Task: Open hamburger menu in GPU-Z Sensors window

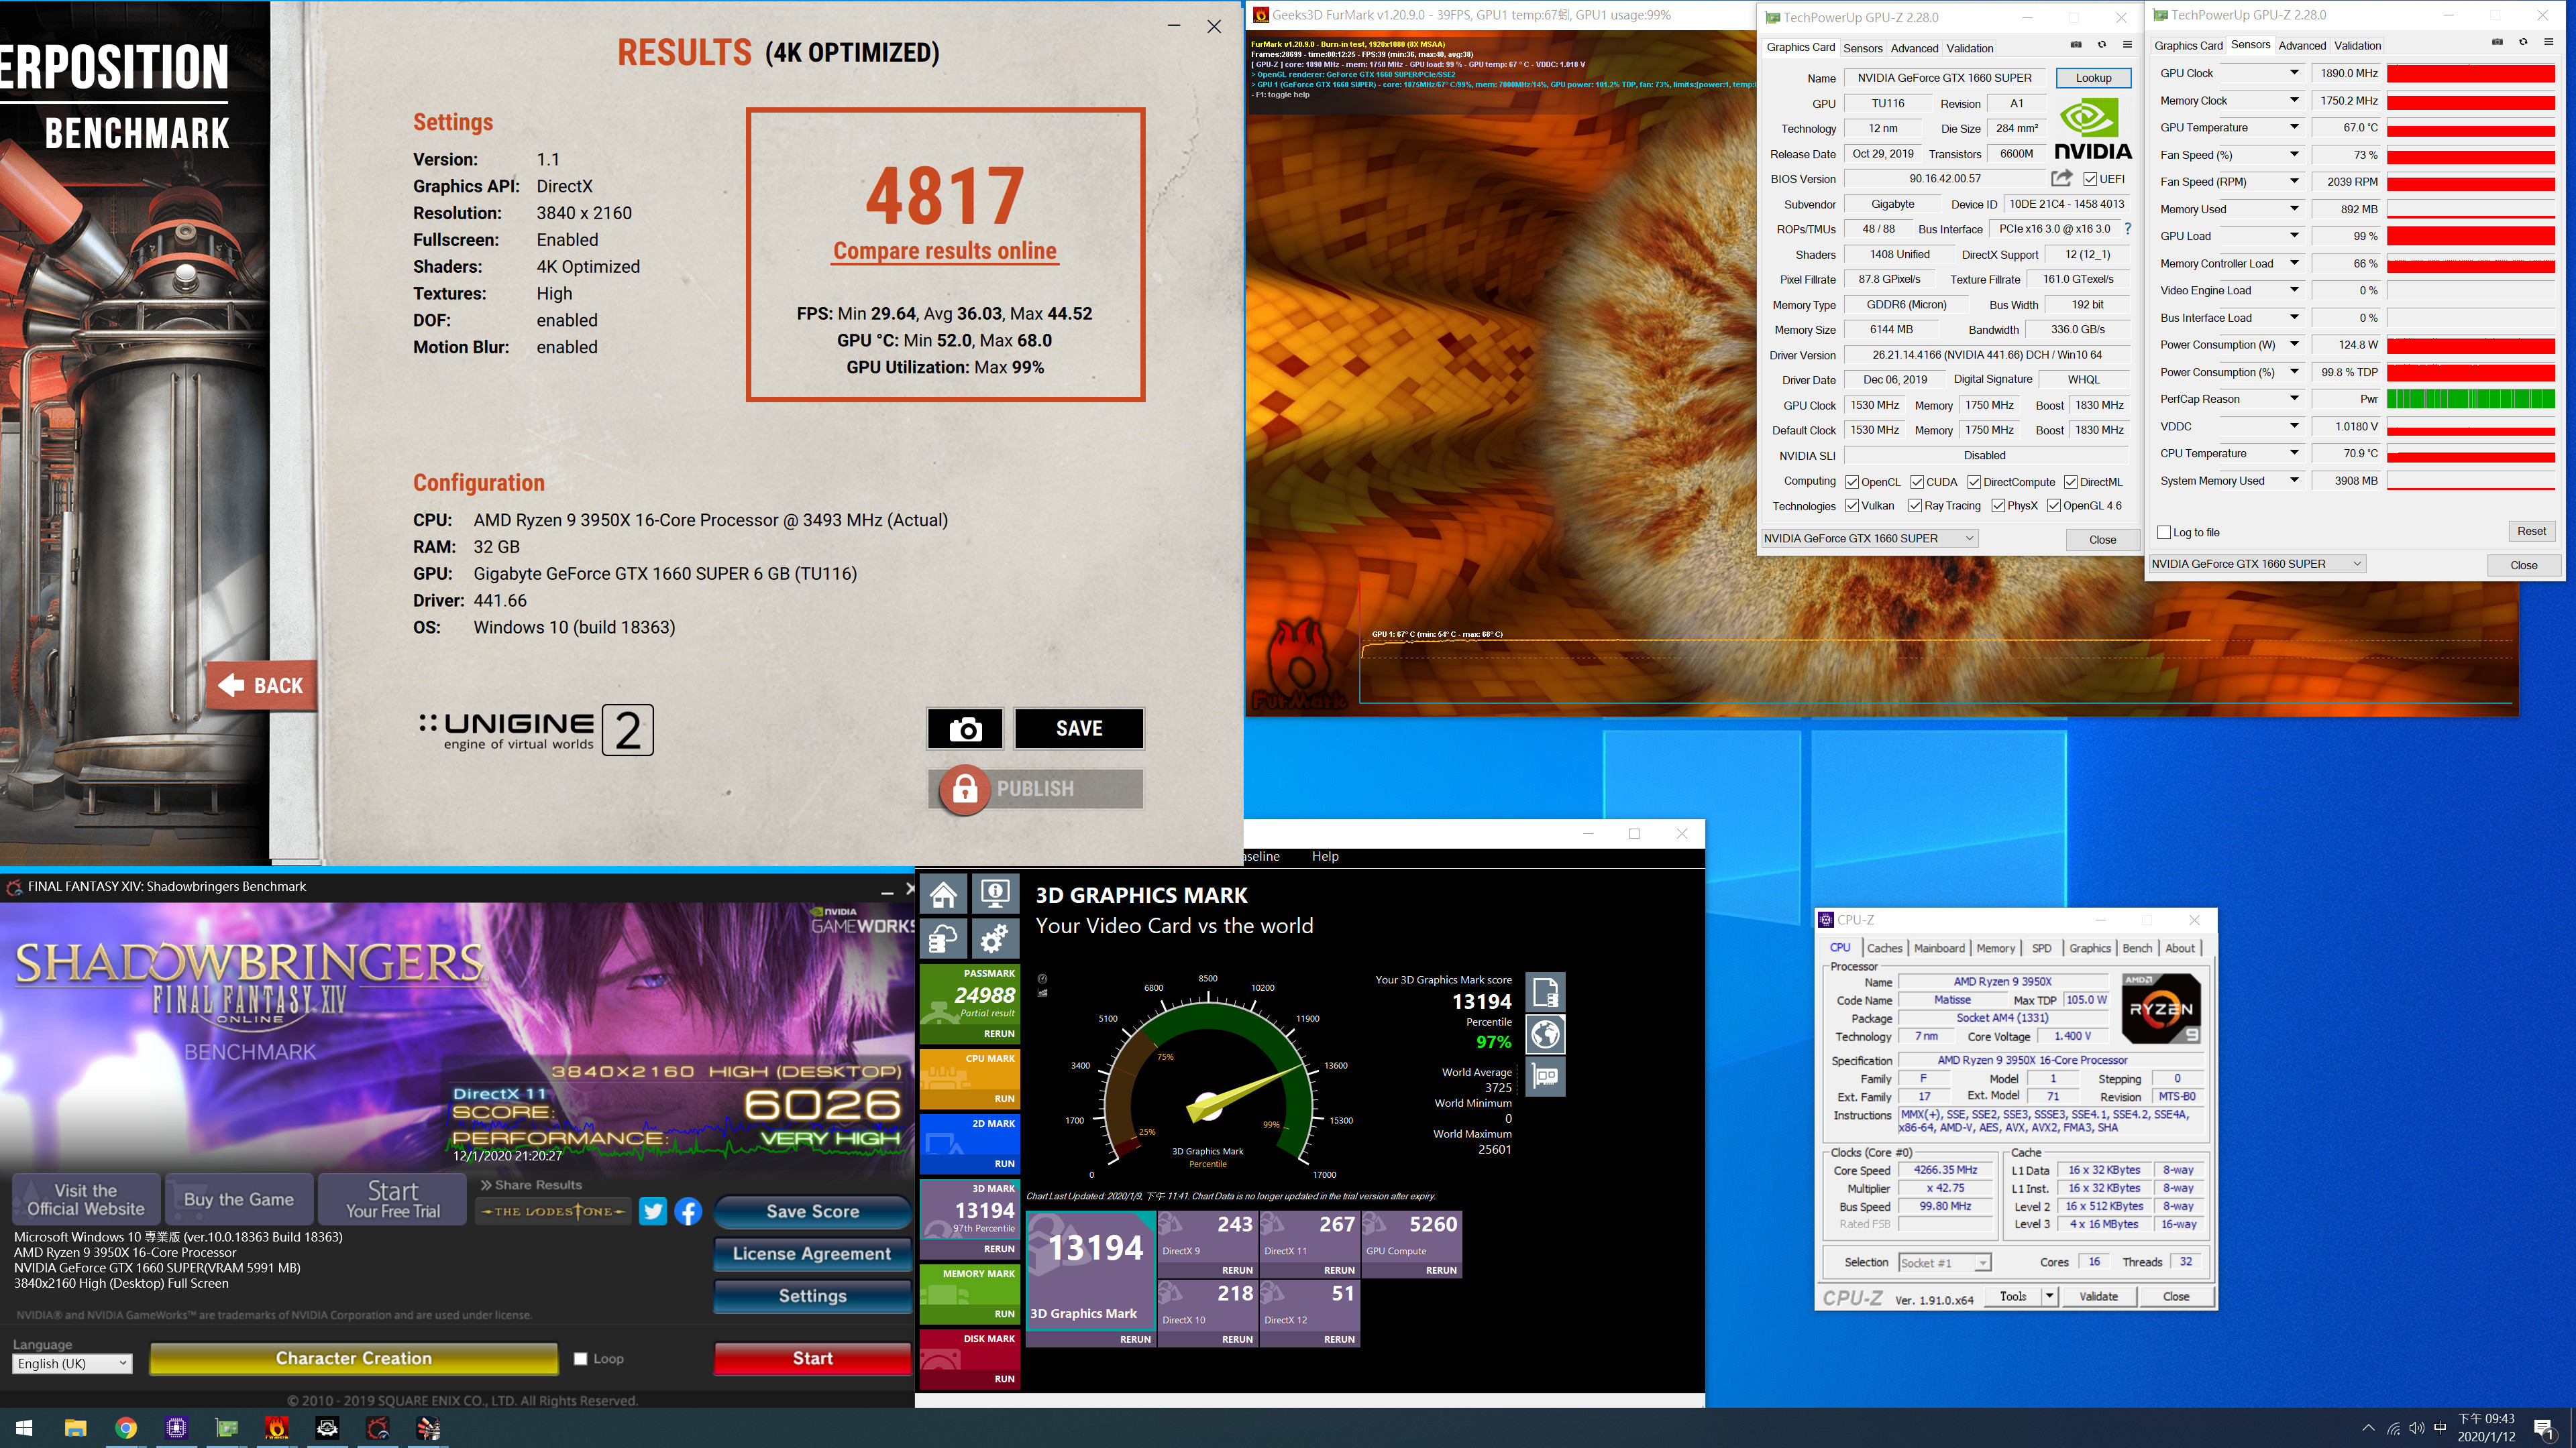Action: 2548,42
